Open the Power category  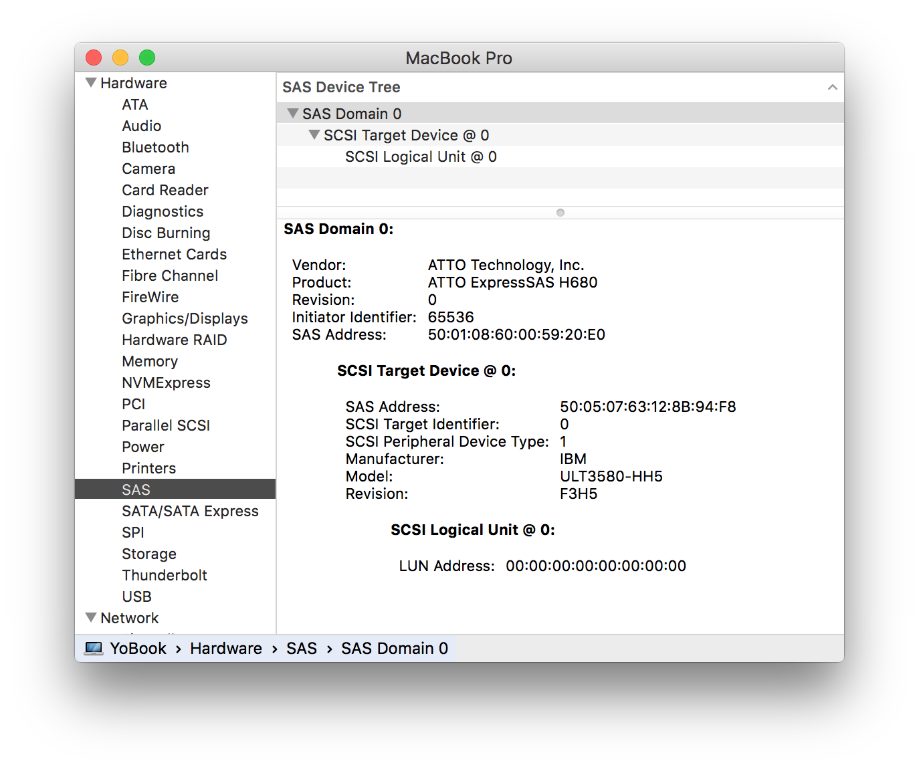point(143,447)
